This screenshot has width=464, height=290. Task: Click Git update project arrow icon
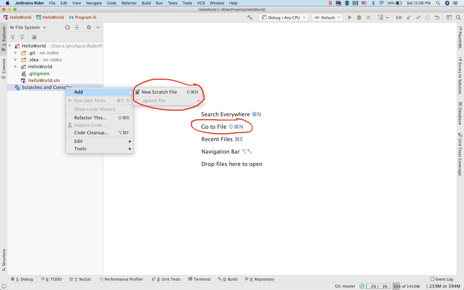[409, 17]
